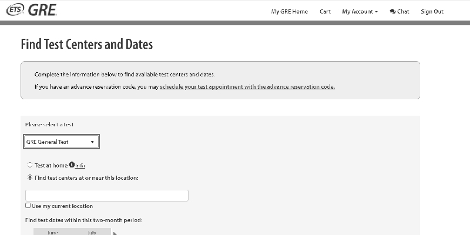Open the Cart page
Viewport: 470px width, 235px height.
pos(325,12)
